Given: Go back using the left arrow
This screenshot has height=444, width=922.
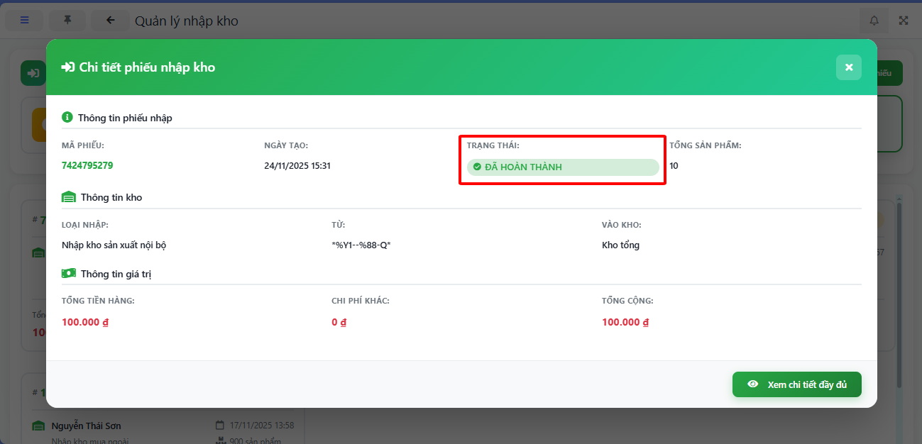Looking at the screenshot, I should click(x=110, y=21).
